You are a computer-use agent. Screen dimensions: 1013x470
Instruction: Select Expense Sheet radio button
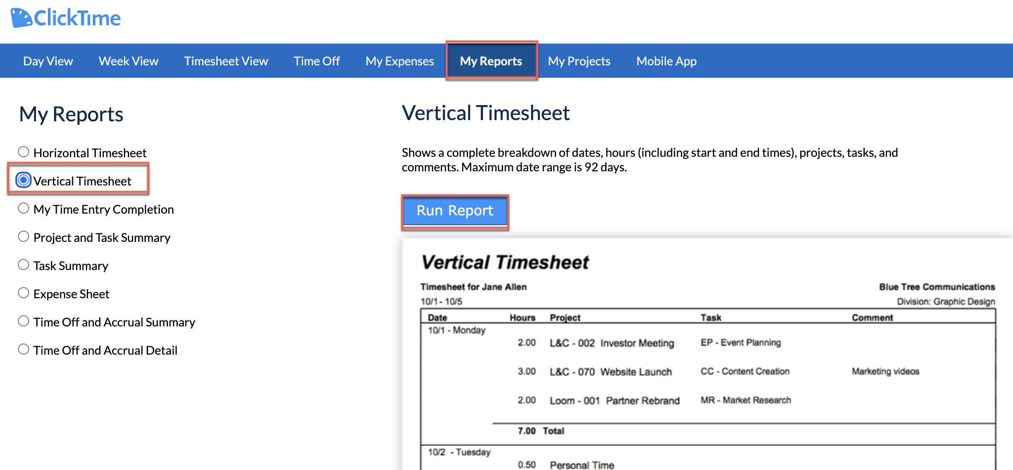24,293
